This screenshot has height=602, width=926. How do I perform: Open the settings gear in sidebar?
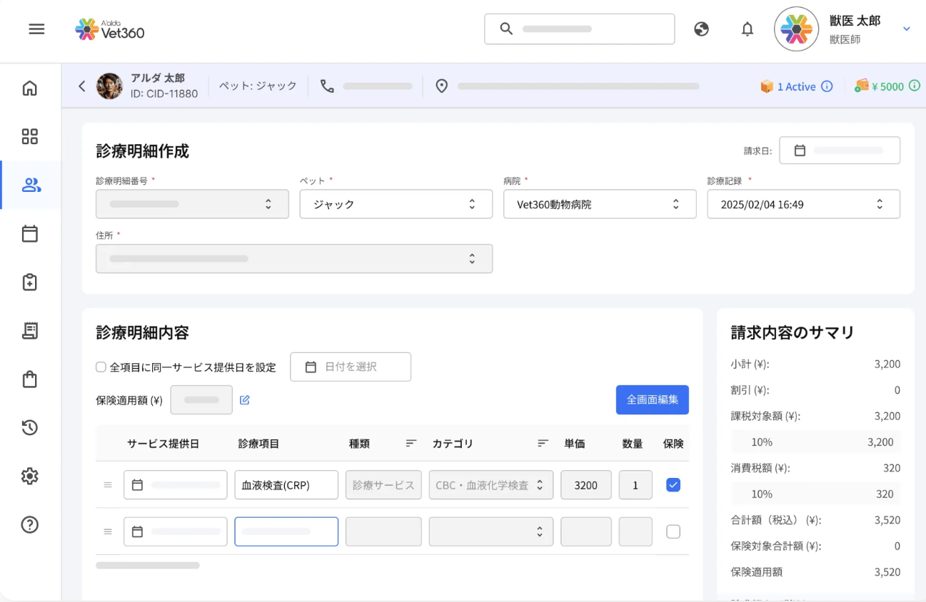pyautogui.click(x=30, y=476)
